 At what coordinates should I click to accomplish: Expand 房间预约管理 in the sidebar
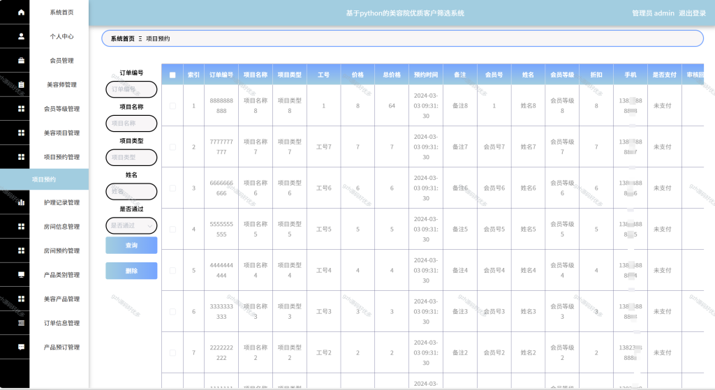61,251
